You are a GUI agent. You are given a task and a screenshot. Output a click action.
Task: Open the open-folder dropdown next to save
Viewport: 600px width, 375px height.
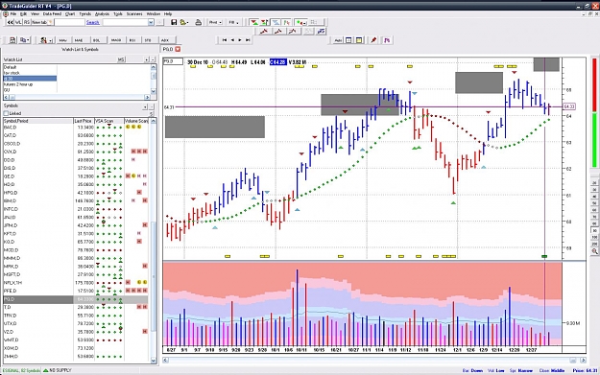184,22
